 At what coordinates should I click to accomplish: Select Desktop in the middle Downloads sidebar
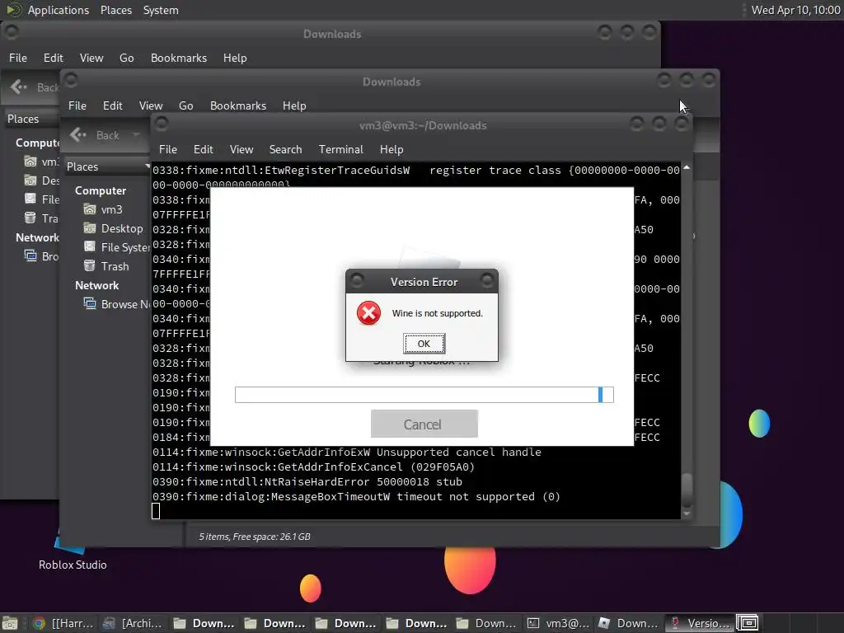coord(122,228)
